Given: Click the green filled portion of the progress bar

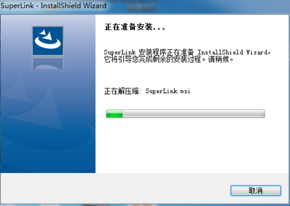Looking at the screenshot, I should [x=115, y=114].
